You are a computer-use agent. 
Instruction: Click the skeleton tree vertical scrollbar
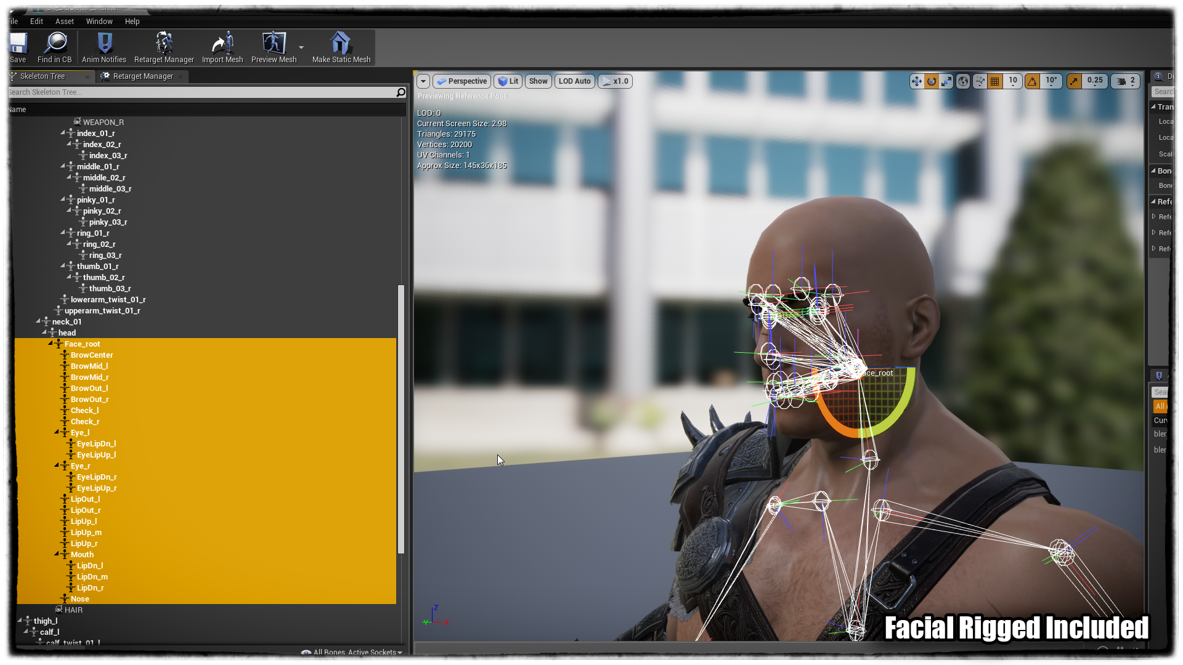pos(401,419)
